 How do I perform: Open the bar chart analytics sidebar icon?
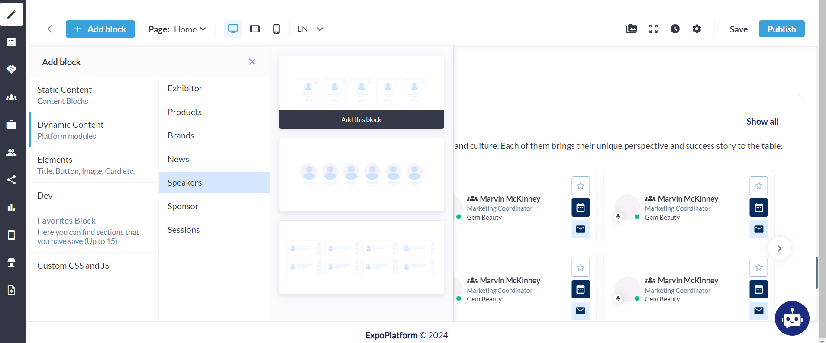click(x=12, y=208)
